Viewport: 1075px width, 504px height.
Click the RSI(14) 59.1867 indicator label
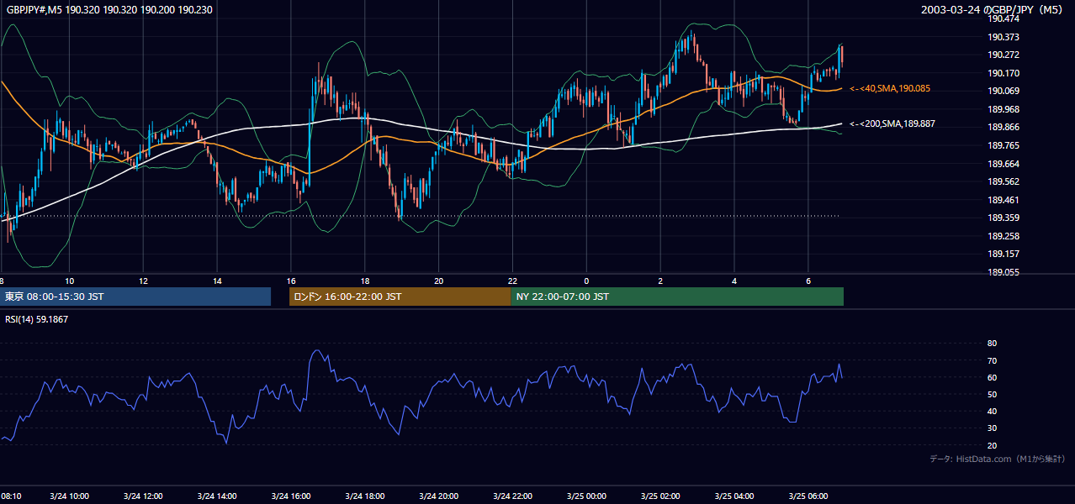click(37, 319)
